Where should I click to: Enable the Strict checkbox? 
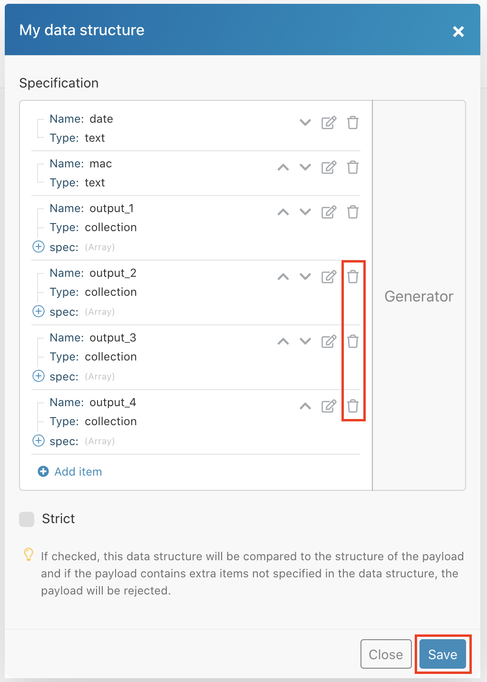pyautogui.click(x=27, y=519)
